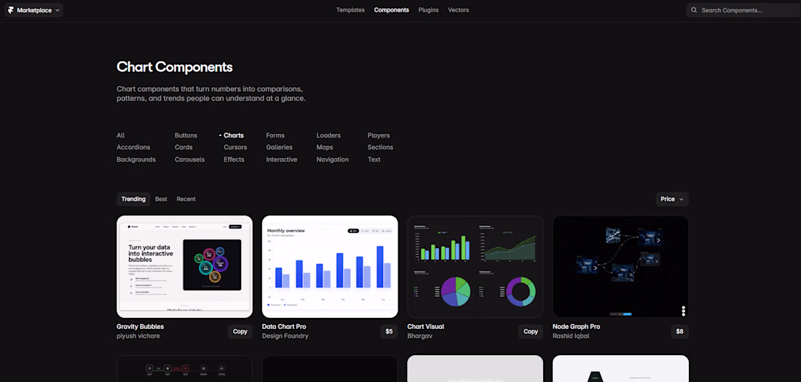Copy the Chart Visual component
The width and height of the screenshot is (801, 382).
click(x=531, y=332)
